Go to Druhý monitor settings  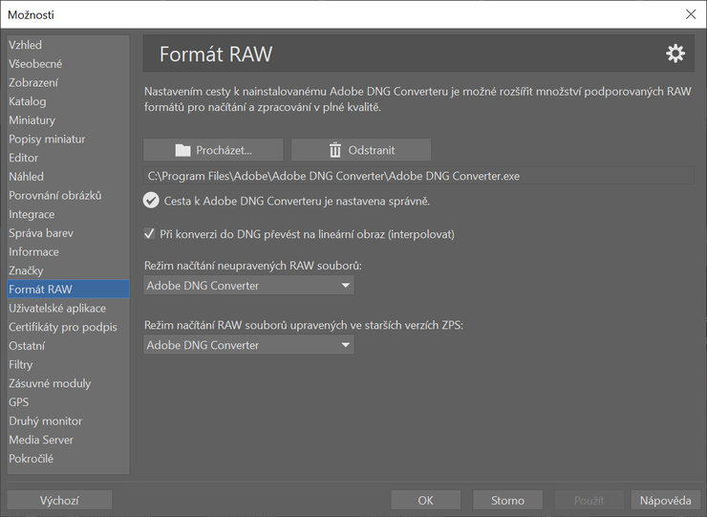68,420
